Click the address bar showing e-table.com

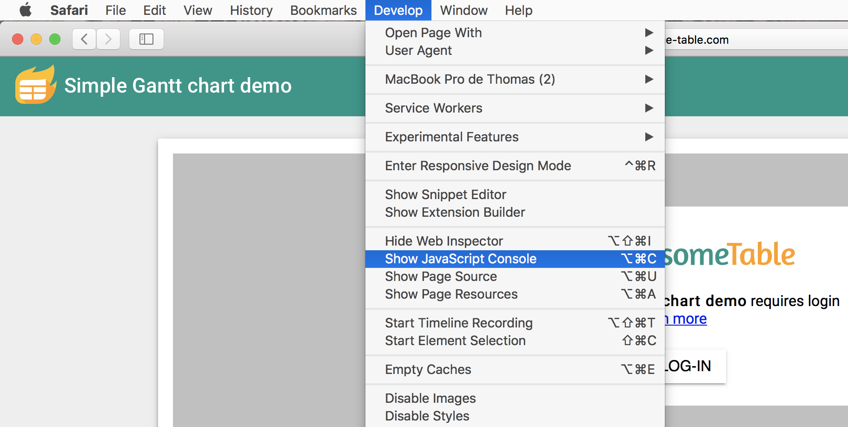coord(756,40)
